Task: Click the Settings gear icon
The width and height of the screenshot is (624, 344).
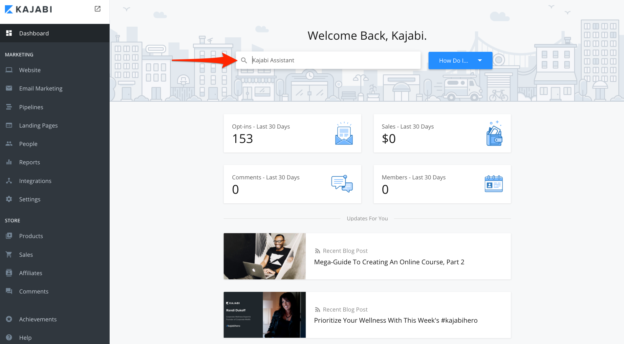Action: pos(9,199)
